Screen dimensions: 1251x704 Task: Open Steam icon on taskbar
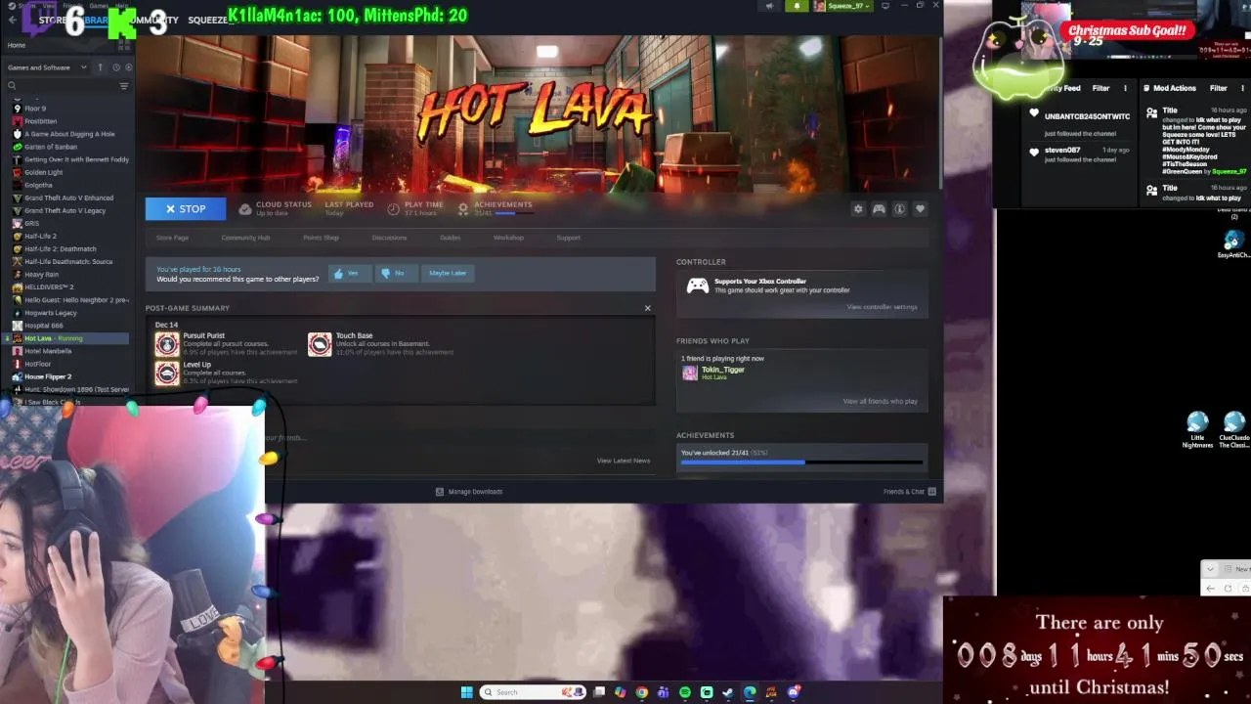[x=727, y=692]
